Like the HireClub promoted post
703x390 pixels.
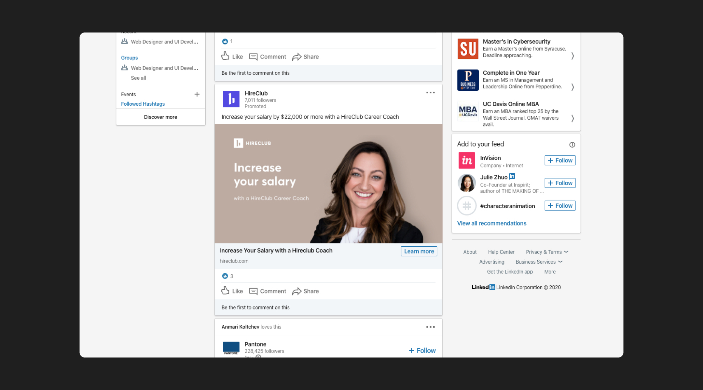click(232, 291)
